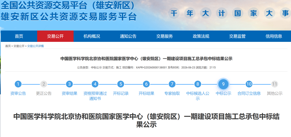Click the view count 2115
Image resolution: width=291 pixels, height=137 pixels.
coord(213,68)
